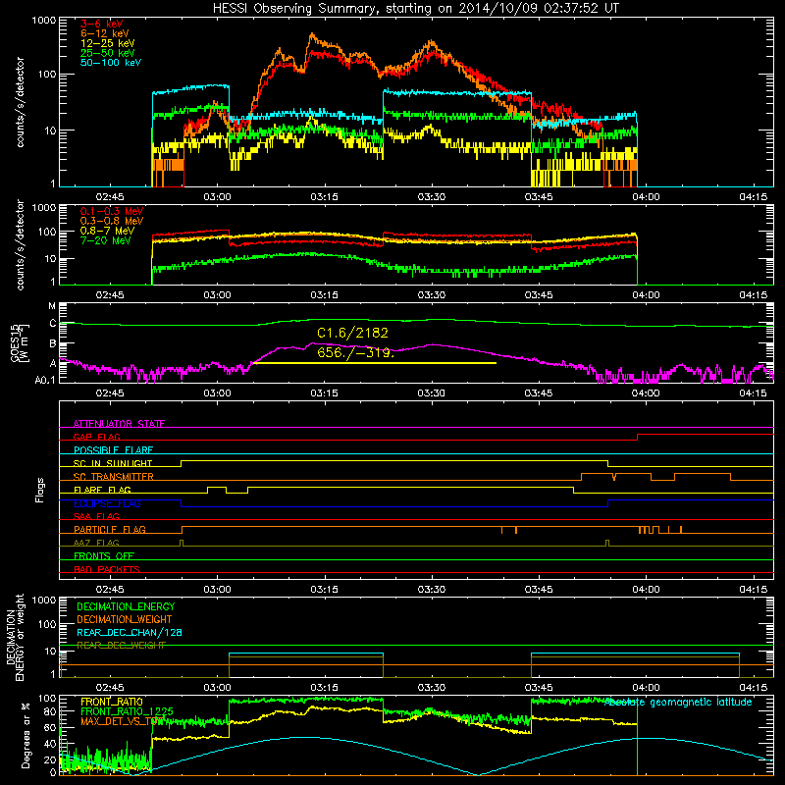This screenshot has height=785, width=785.
Task: Click the 02:45 tick label under the decimation plot
Action: [x=110, y=688]
